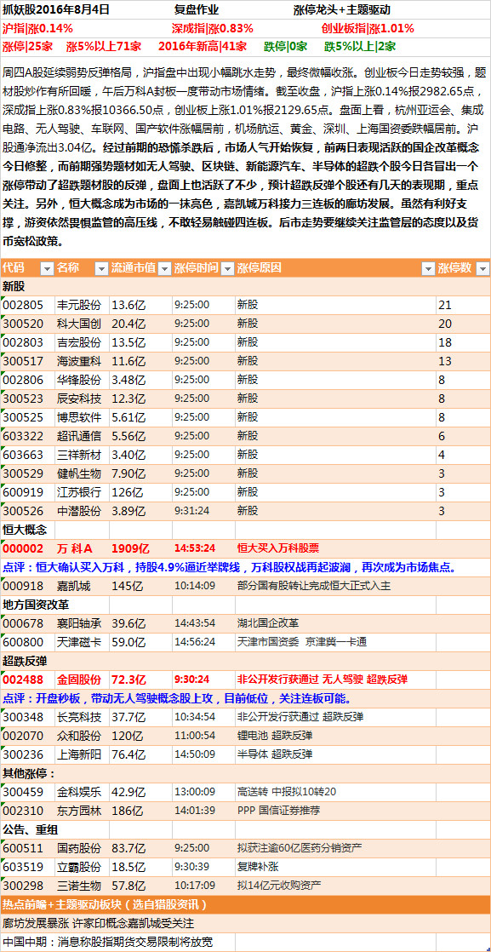The width and height of the screenshot is (491, 952).
Task: Open the 代码 column filter dropdown
Action: (x=47, y=269)
